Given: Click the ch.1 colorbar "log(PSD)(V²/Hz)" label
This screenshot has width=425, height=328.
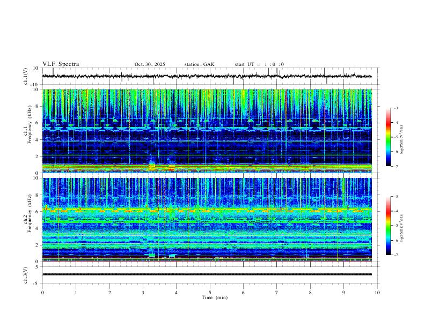Looking at the screenshot, I should [402, 139].
